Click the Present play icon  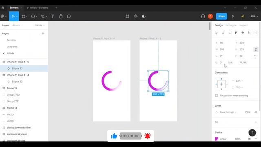[233, 16]
